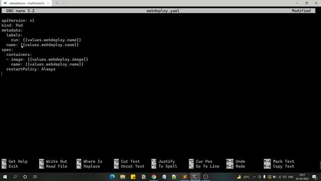Click the 'containers:' line
Screen dimensions: 321x181
pos(19,55)
